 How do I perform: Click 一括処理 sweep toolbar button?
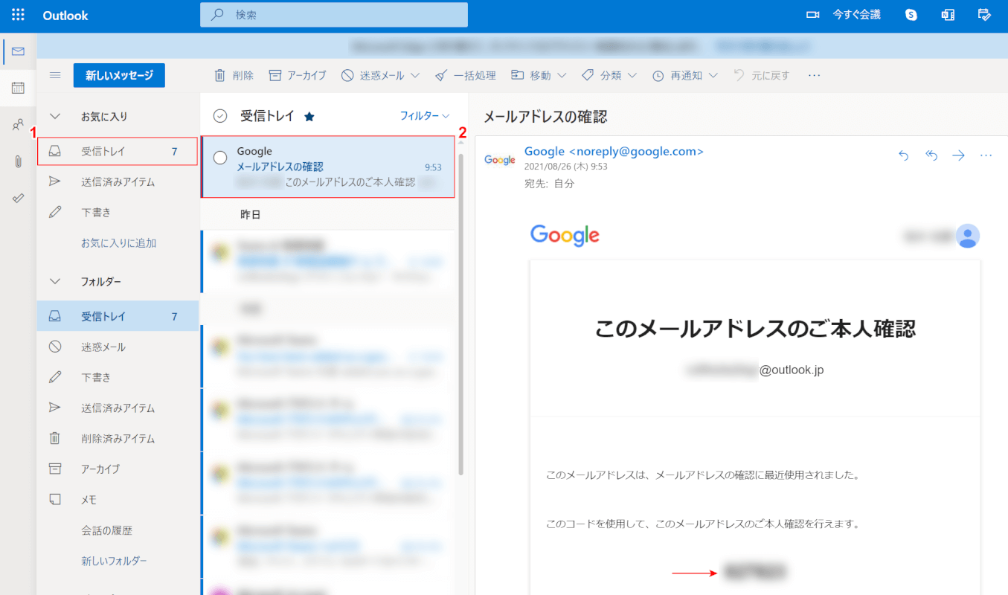click(x=466, y=75)
